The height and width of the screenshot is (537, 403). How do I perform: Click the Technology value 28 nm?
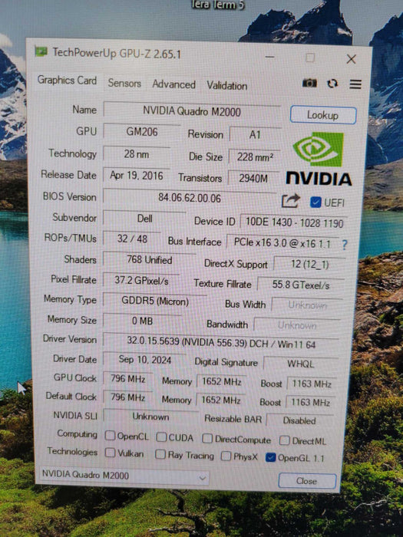point(137,154)
